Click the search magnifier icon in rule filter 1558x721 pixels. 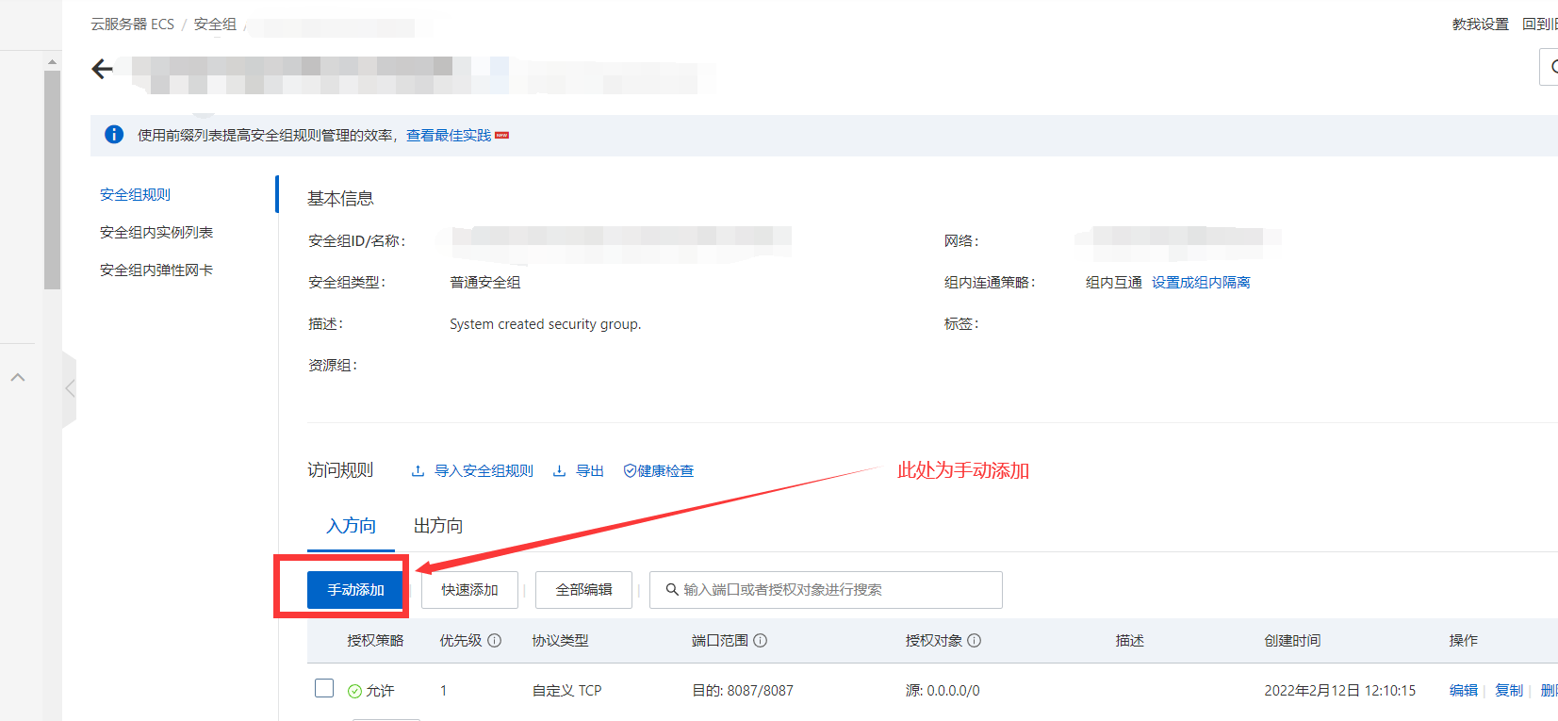pyautogui.click(x=672, y=590)
